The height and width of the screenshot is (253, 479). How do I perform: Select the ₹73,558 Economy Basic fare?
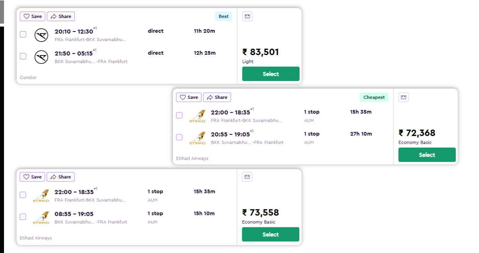pos(271,235)
